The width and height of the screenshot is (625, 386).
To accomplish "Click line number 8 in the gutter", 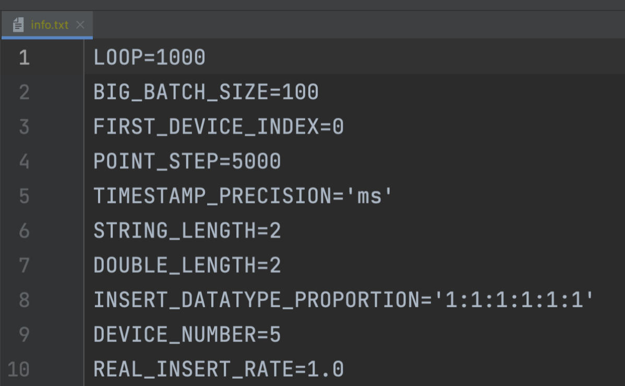I will click(x=24, y=300).
